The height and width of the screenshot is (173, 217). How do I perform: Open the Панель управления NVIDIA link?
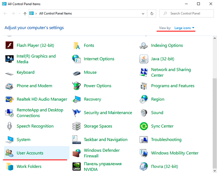pos(103,166)
